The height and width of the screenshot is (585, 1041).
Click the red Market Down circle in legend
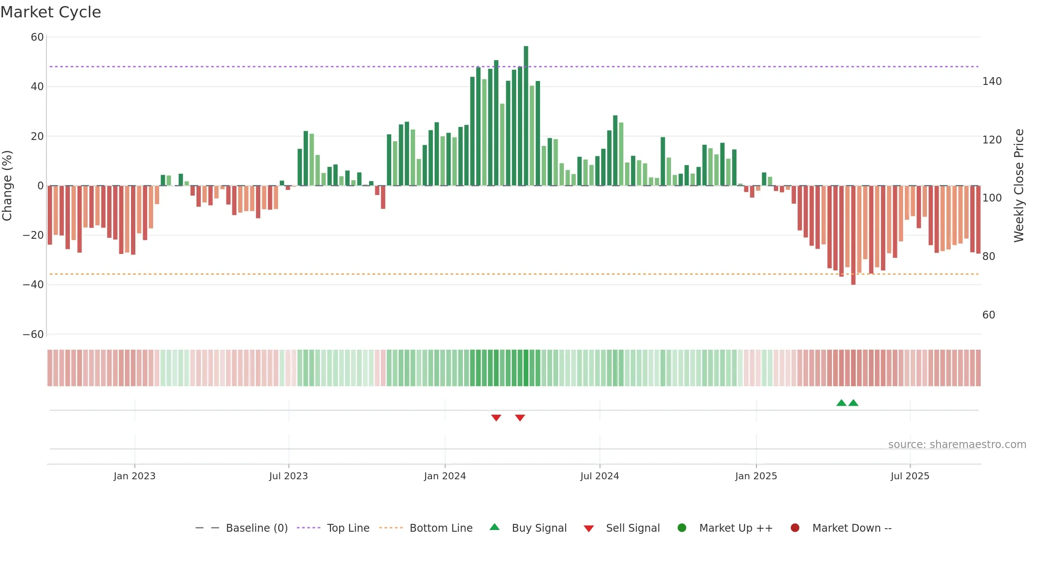click(795, 528)
